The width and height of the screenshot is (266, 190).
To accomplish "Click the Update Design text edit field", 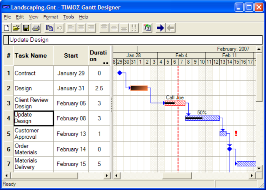I will [x=133, y=40].
